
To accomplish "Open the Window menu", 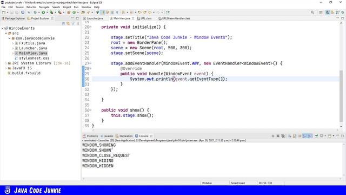I will coord(86,7).
